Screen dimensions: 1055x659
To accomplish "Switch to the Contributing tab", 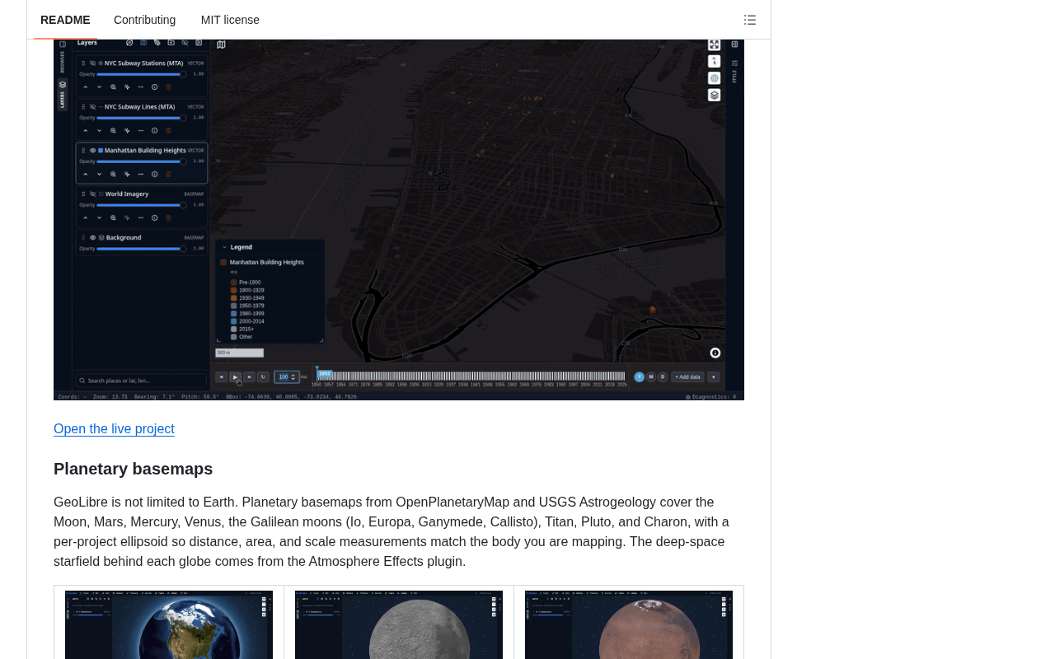I will click(144, 20).
